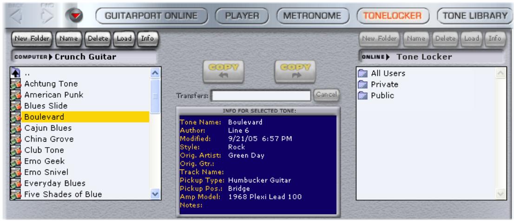This screenshot has height=221, width=514.
Task: Click the Five Shades of Blue icon
Action: 15,194
